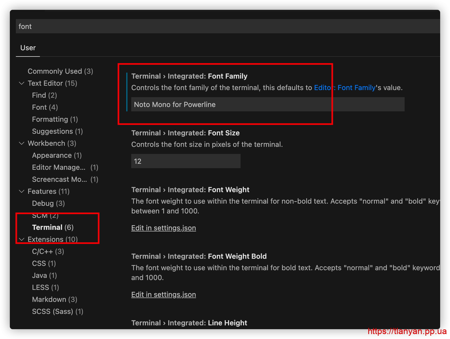Open SCSS (Sass) extension settings

pyautogui.click(x=57, y=311)
